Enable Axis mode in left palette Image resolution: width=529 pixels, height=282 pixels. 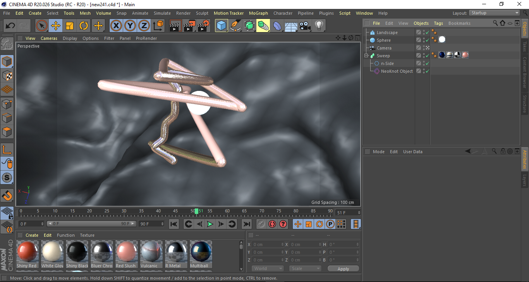(7, 149)
